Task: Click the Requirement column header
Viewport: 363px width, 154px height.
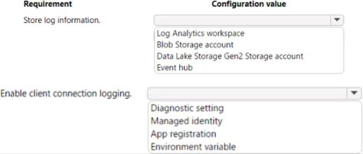Action: pos(48,4)
